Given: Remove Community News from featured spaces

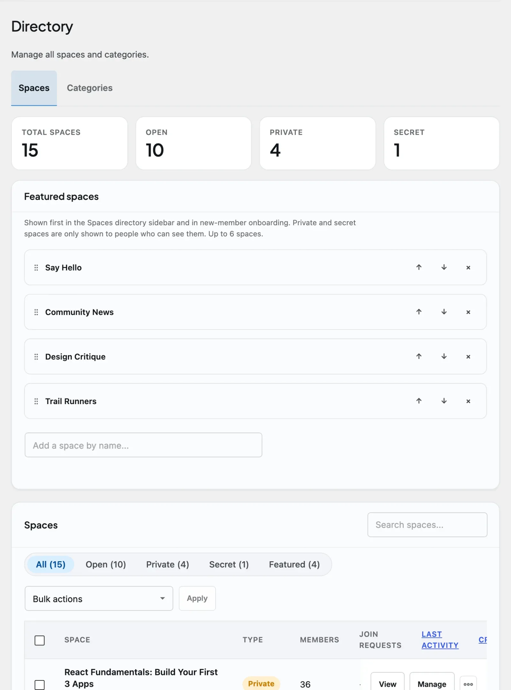Looking at the screenshot, I should [x=468, y=312].
